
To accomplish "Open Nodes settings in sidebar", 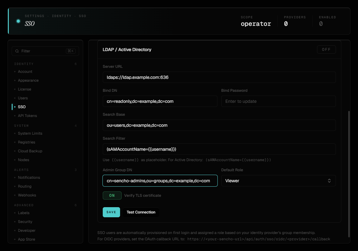I will click(24, 160).
